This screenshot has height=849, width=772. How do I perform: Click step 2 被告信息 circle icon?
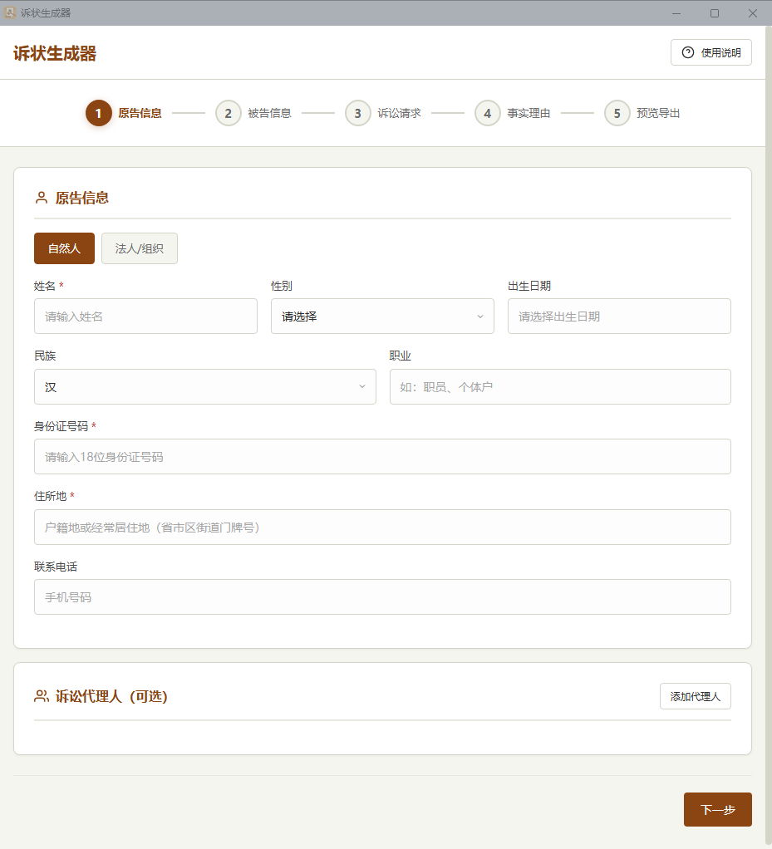(229, 113)
